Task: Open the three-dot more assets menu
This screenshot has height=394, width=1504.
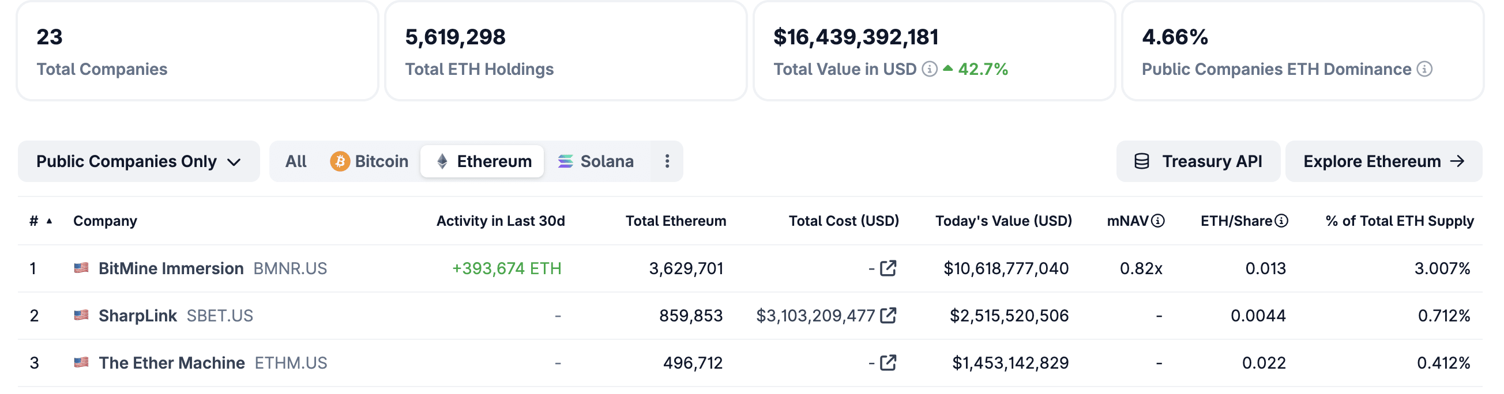Action: pos(667,161)
